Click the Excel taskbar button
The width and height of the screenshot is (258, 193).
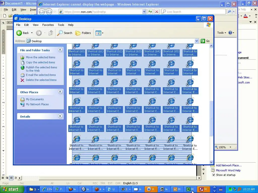tap(190, 189)
